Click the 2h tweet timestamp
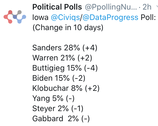 [147, 7]
